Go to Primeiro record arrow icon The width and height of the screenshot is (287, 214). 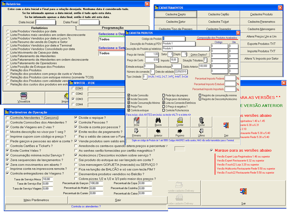click(x=136, y=131)
